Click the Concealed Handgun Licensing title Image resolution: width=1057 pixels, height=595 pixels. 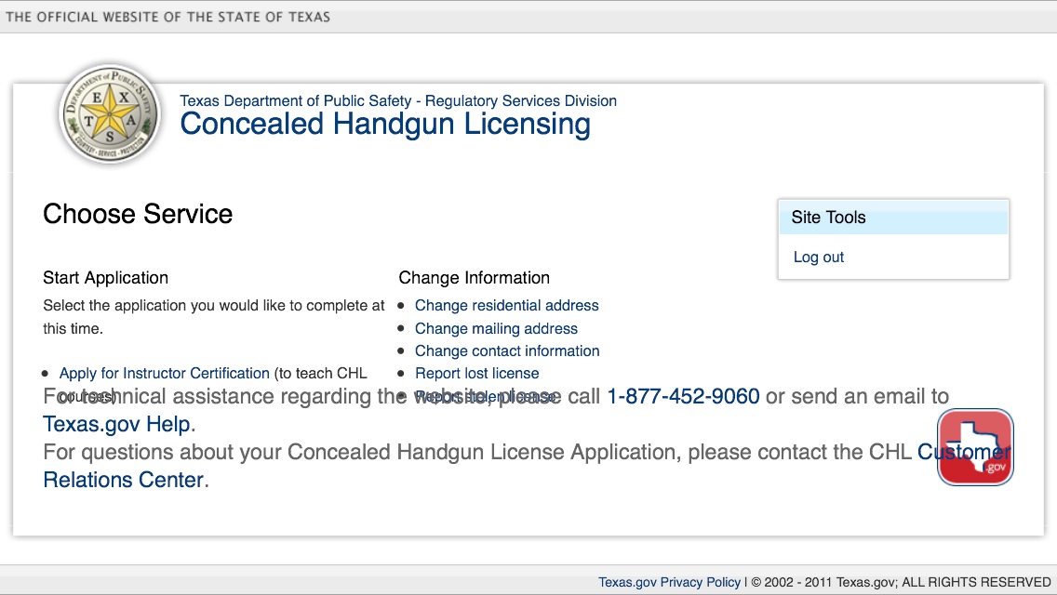pyautogui.click(x=384, y=125)
